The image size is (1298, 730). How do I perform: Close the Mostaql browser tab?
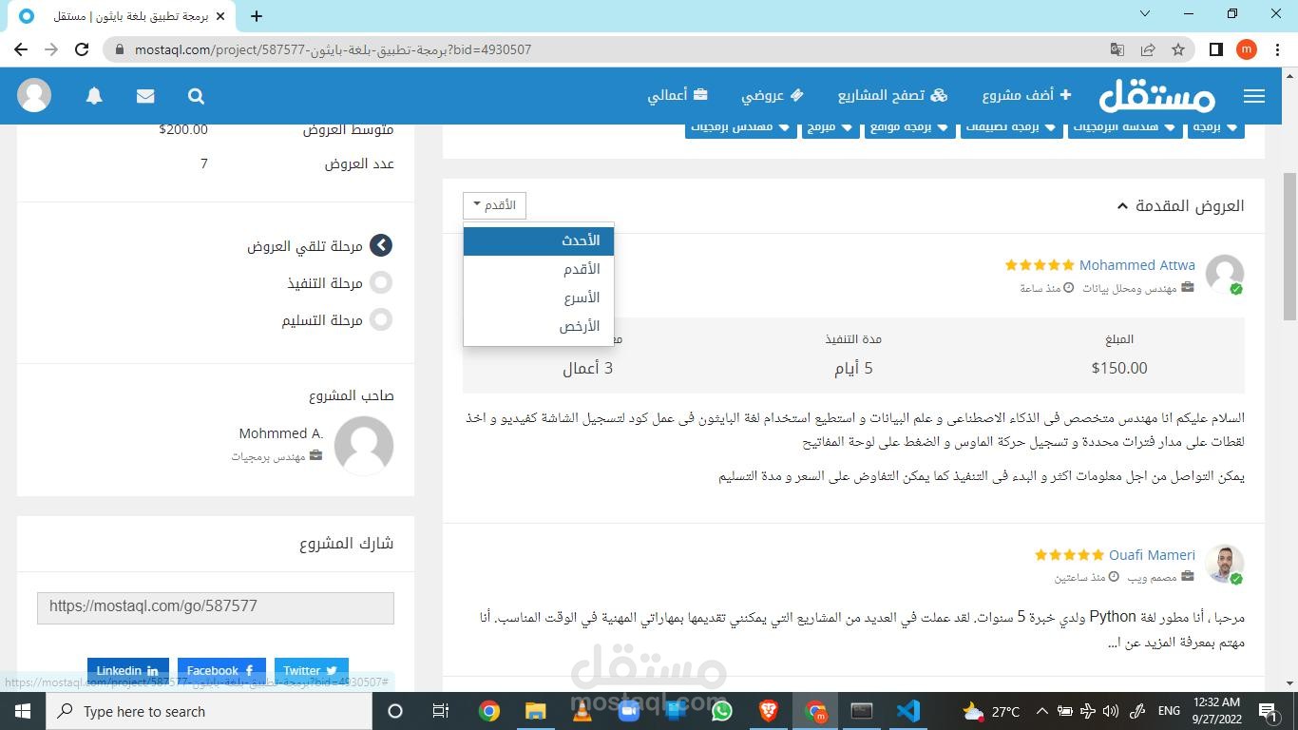point(221,16)
